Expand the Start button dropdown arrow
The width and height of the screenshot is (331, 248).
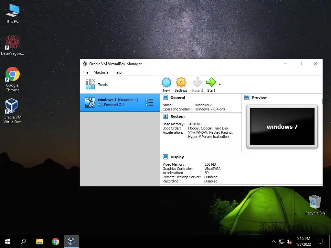(219, 85)
